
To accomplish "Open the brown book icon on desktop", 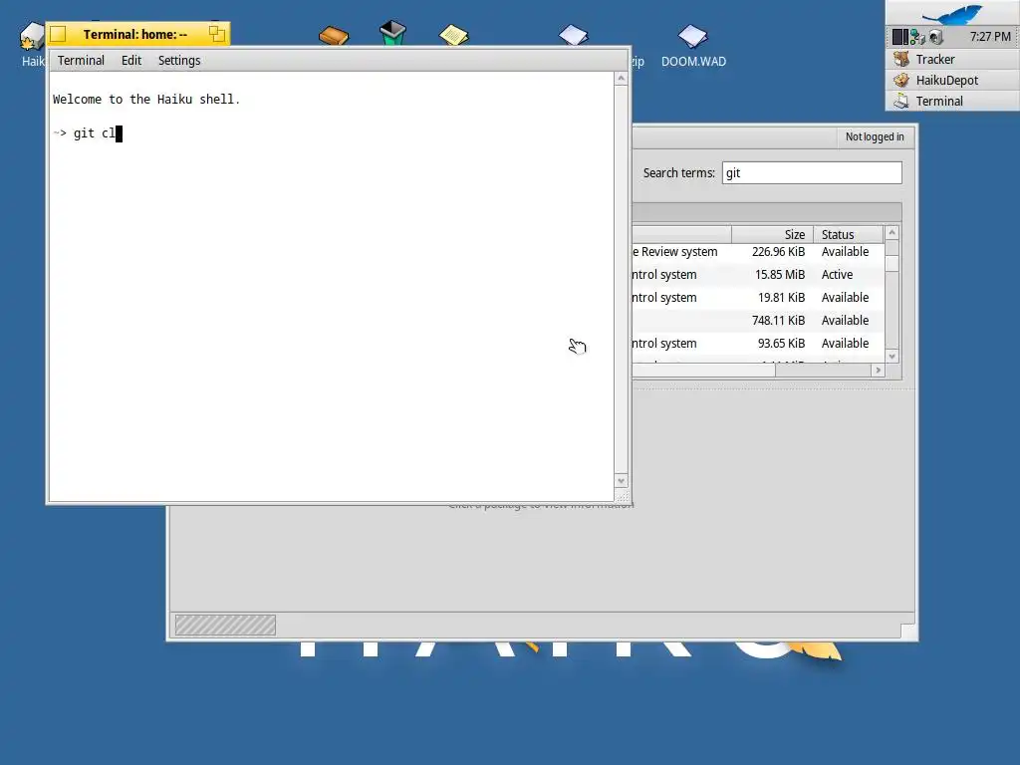I will tap(334, 35).
